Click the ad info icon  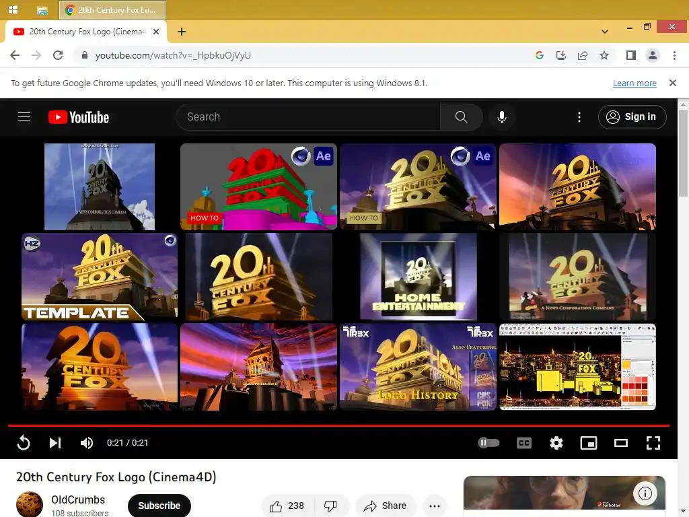click(x=645, y=493)
